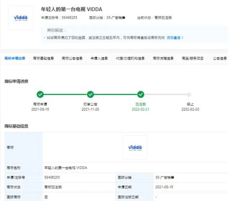This screenshot has width=230, height=201.
Task: Click the 商标名称 value in the table
Action: tap(66, 168)
